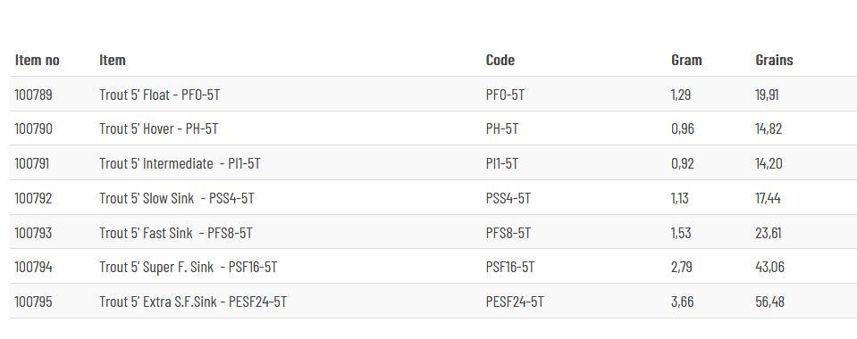The height and width of the screenshot is (339, 857).
Task: Click the Item no column header
Action: click(38, 60)
